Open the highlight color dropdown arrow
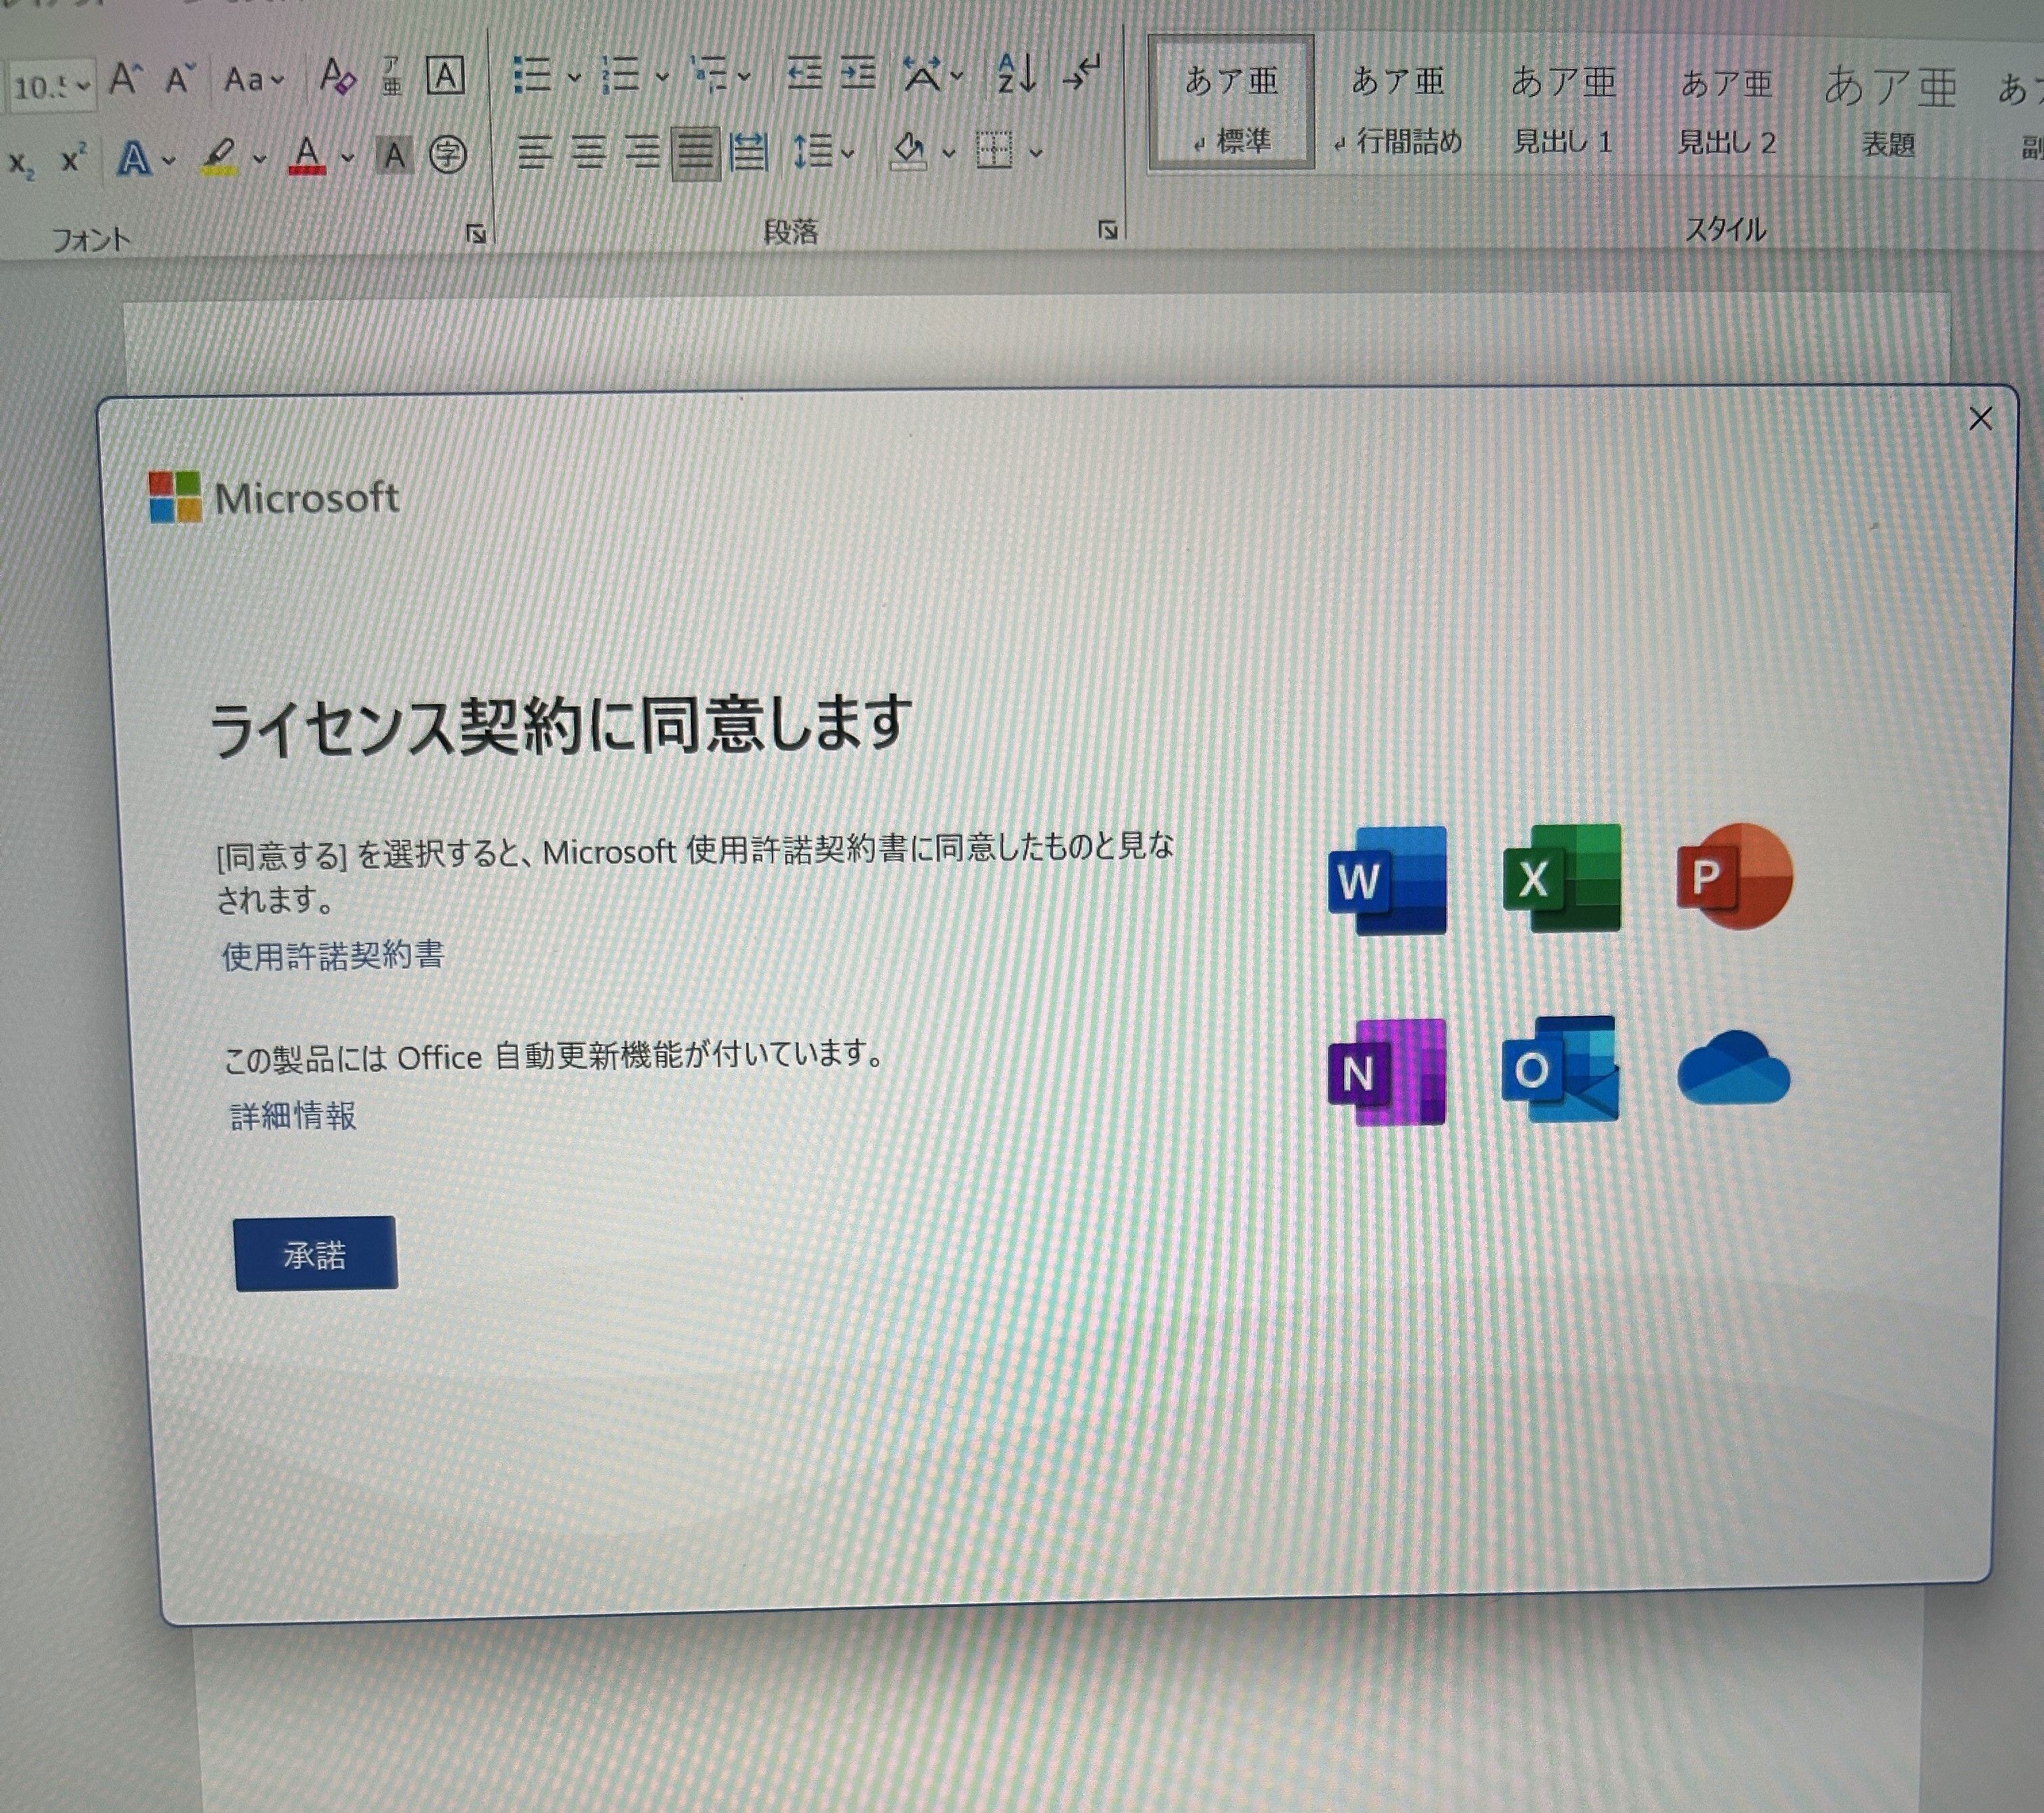 click(259, 158)
